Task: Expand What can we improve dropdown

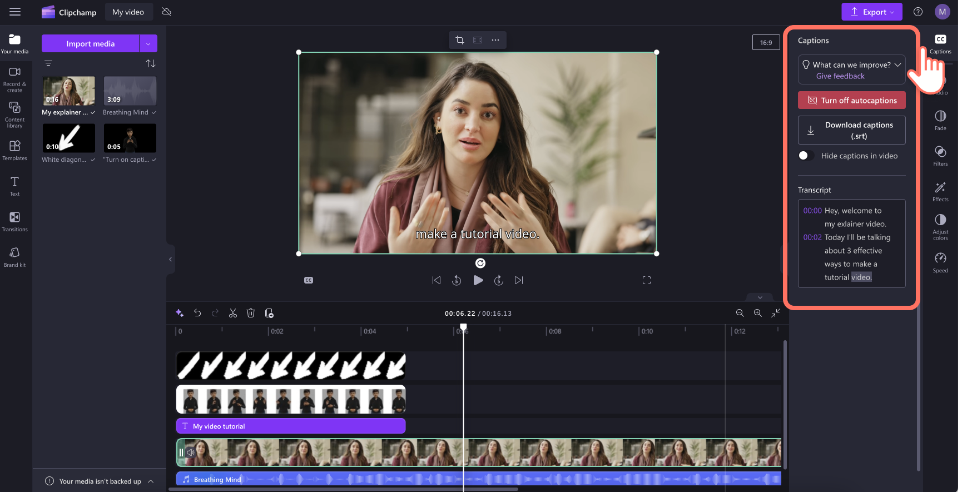Action: point(897,65)
